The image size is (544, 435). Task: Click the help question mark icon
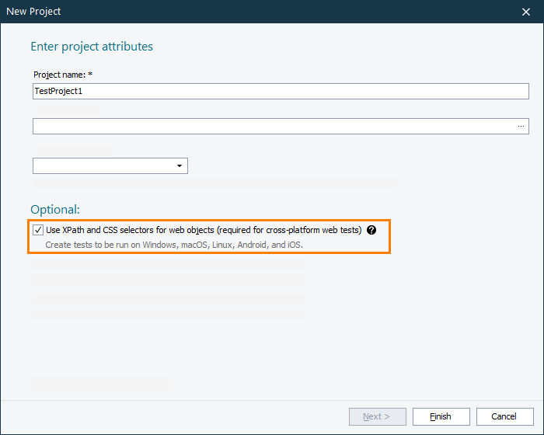[371, 230]
